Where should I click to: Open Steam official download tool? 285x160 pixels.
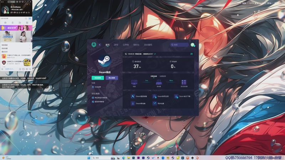pyautogui.click(x=182, y=96)
